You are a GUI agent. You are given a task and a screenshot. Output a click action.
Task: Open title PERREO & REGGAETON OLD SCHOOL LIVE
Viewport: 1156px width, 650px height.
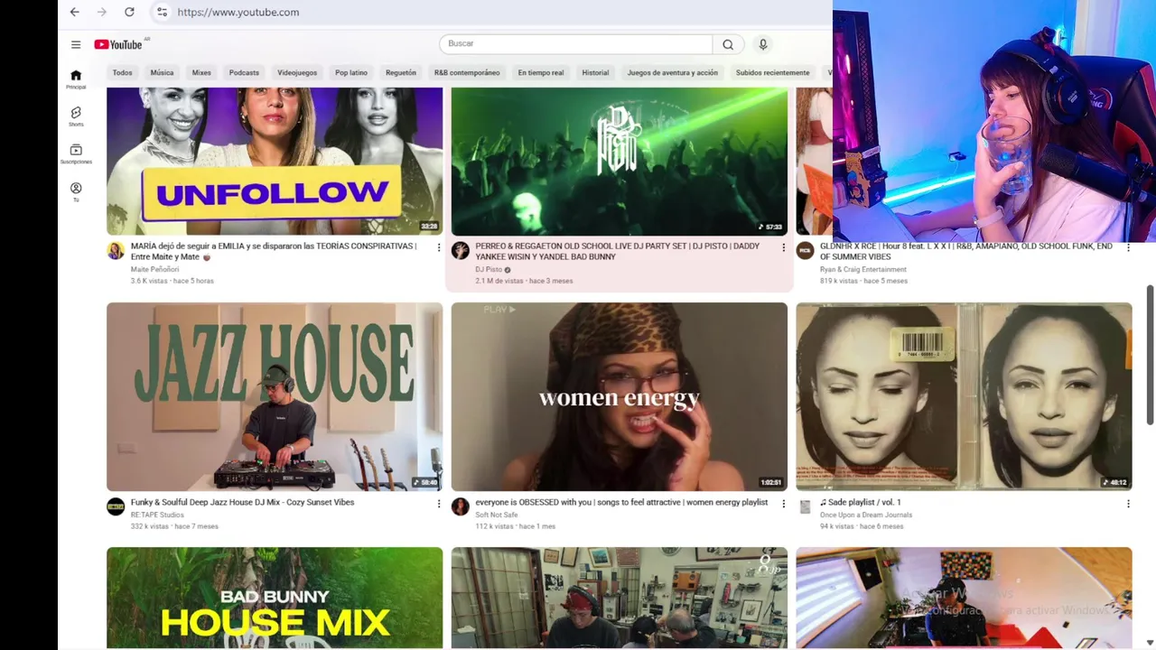click(618, 251)
